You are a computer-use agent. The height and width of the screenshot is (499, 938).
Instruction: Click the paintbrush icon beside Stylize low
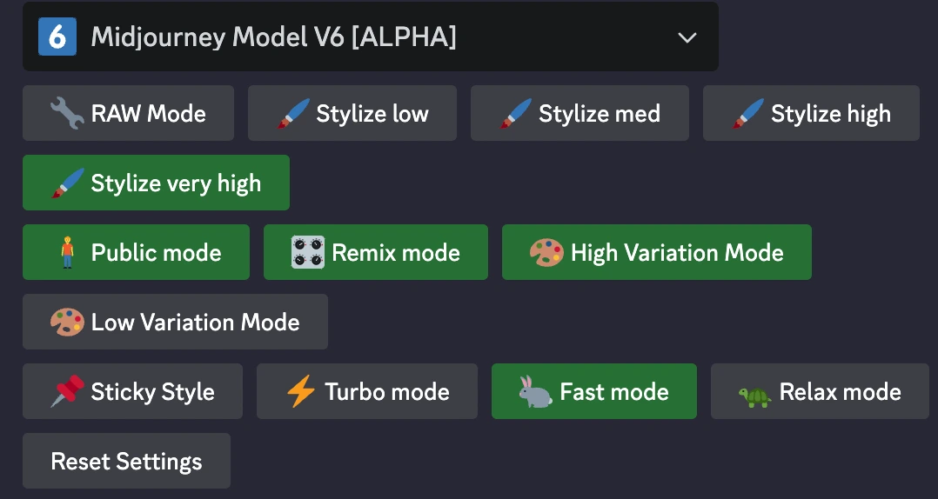point(293,114)
